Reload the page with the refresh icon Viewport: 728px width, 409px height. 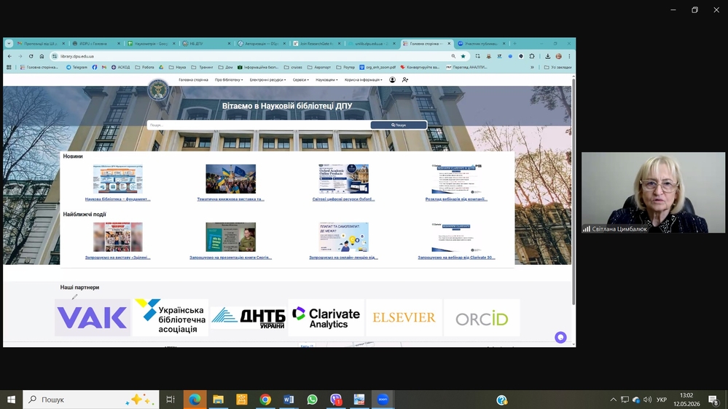[31, 56]
